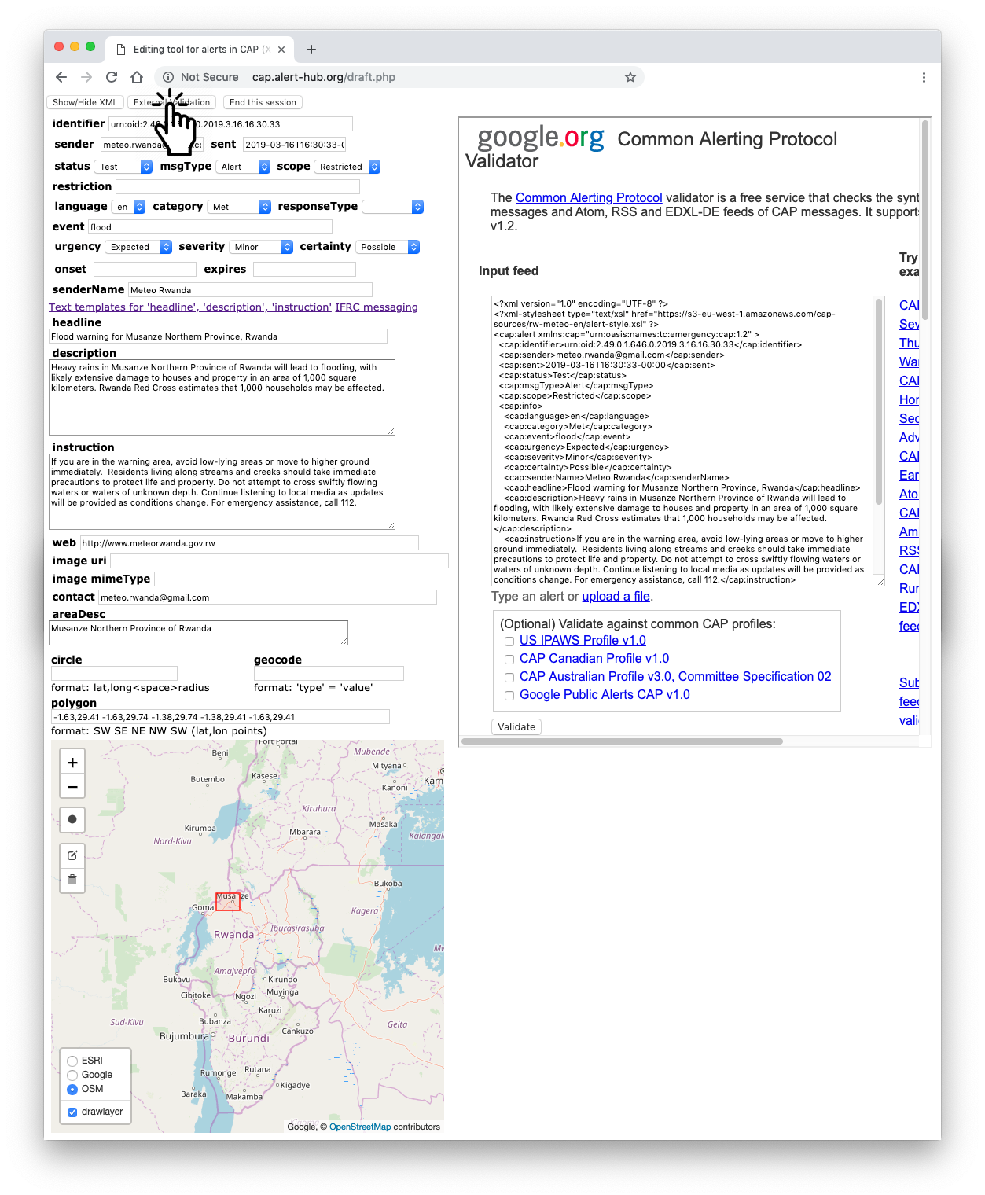Image resolution: width=985 pixels, height=1195 pixels.
Task: Check the US IPAWS Profile v1.0 box
Action: click(509, 642)
